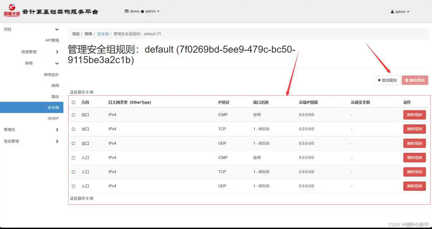Check the select-all checkbox in table header
The image size is (432, 229).
(x=73, y=102)
